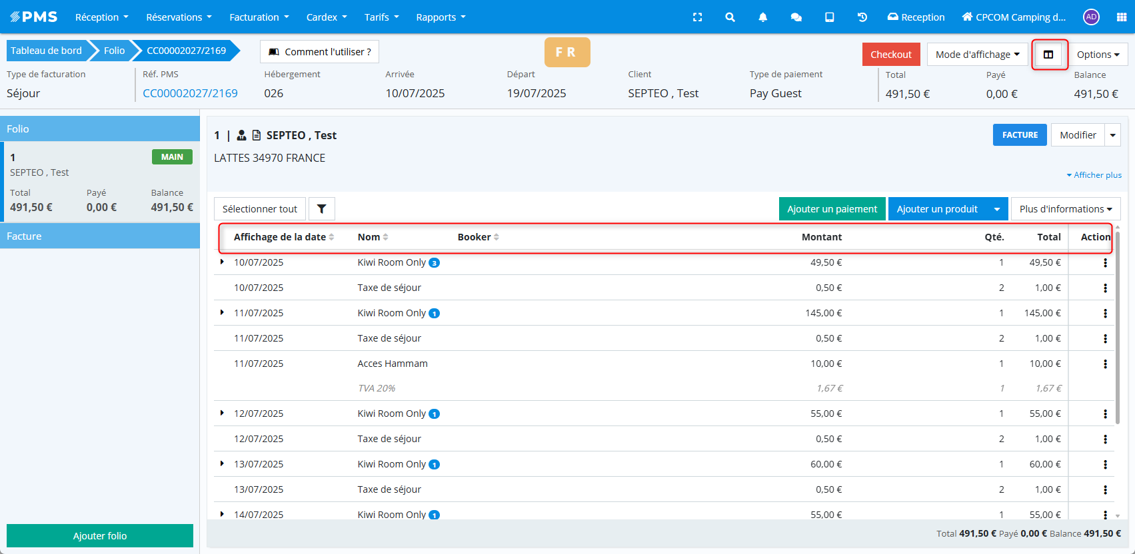Click the history clock icon
This screenshot has width=1135, height=554.
pyautogui.click(x=862, y=17)
